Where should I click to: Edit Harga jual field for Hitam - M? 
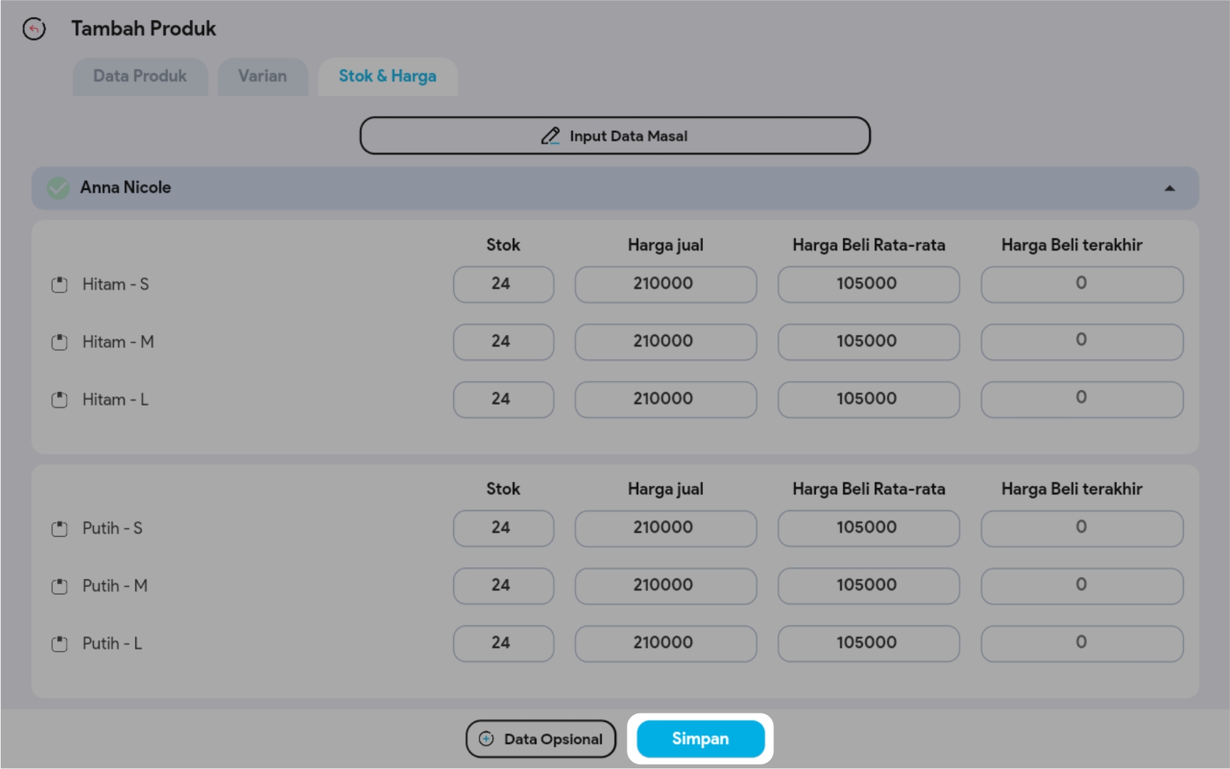(665, 341)
